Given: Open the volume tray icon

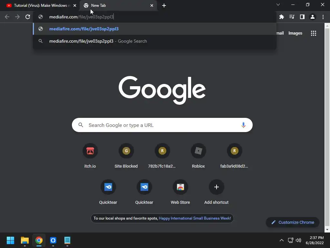Looking at the screenshot, I should (298, 240).
